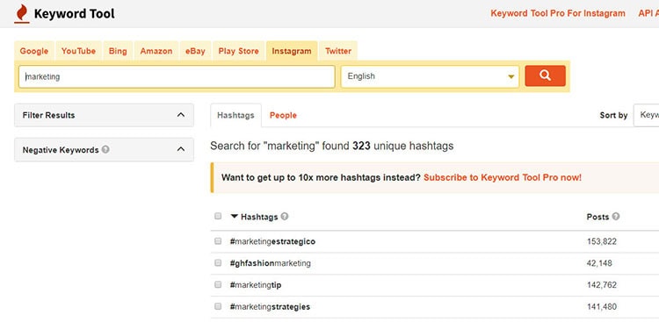Open the People results tab
Viewport: 659px width, 322px height.
(x=283, y=116)
